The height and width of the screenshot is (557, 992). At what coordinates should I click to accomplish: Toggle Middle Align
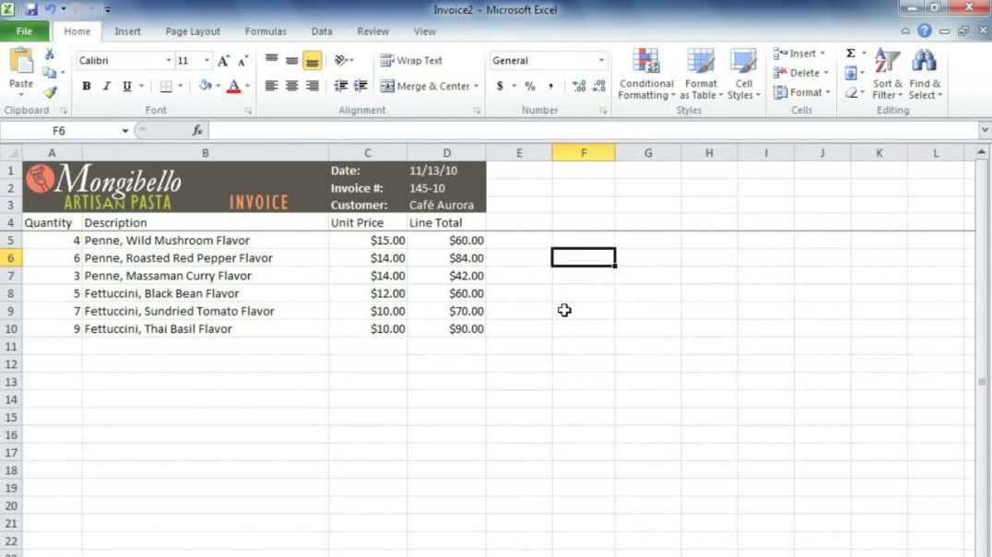291,60
